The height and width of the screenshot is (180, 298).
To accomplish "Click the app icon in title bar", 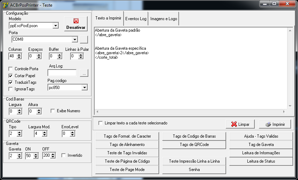I will 6,5.
